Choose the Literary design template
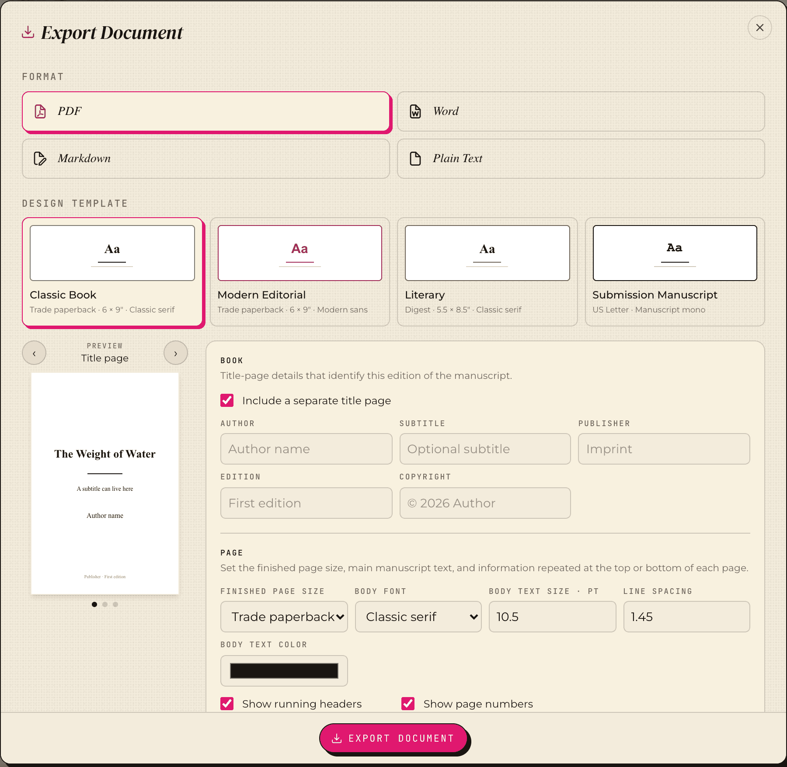The image size is (787, 767). pyautogui.click(x=487, y=272)
